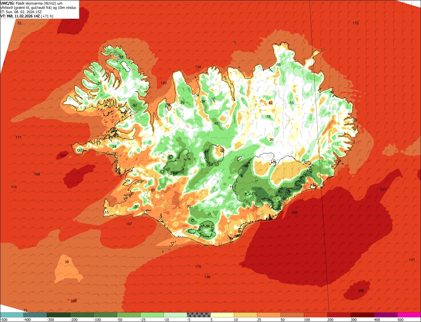Click the flux value 35 in the western Westfjords

point(99,83)
